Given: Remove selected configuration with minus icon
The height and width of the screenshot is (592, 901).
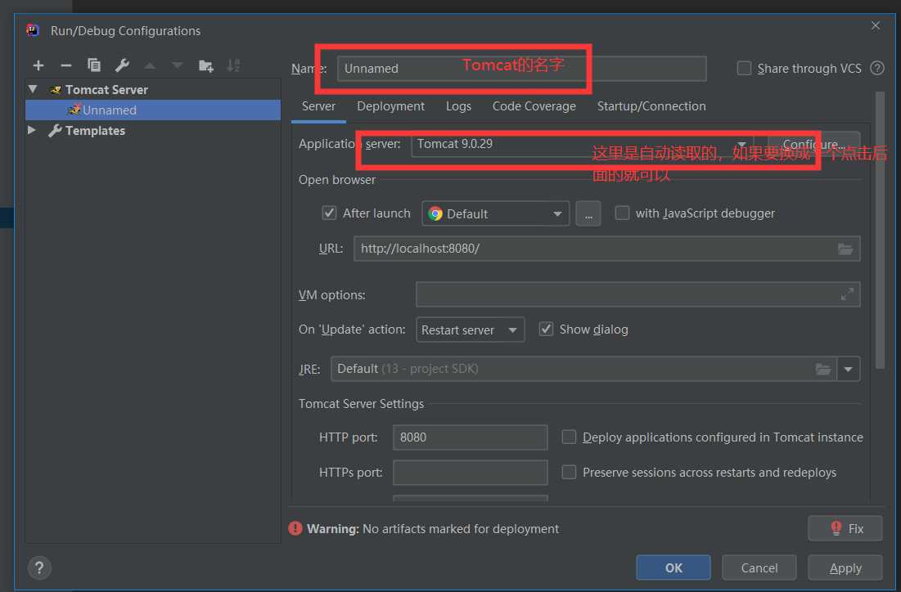Looking at the screenshot, I should click(66, 65).
